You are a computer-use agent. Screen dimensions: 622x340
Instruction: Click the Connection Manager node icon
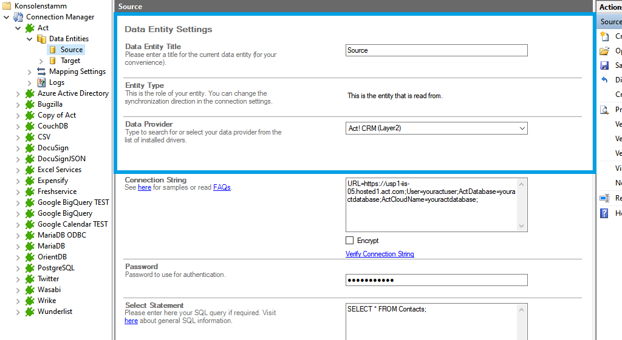[18, 17]
